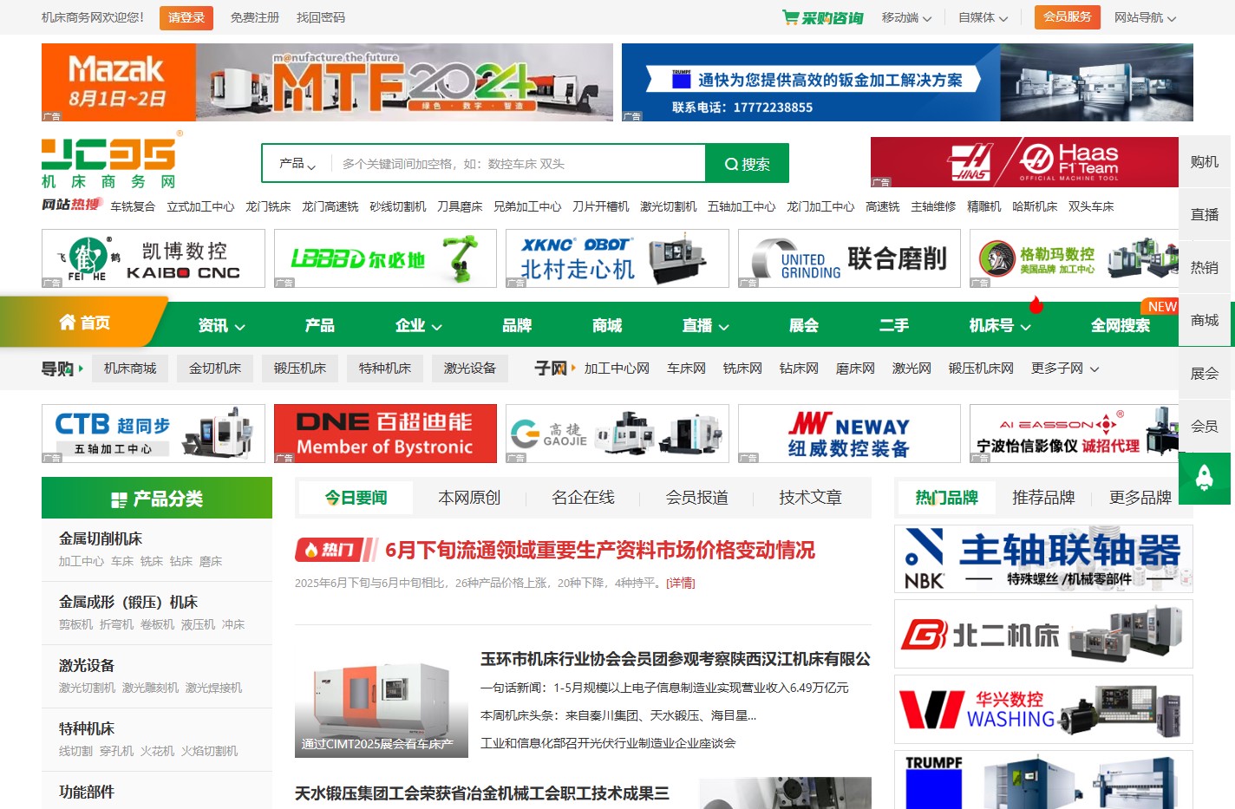Open the 移动端 dropdown
This screenshot has width=1235, height=809.
[906, 17]
